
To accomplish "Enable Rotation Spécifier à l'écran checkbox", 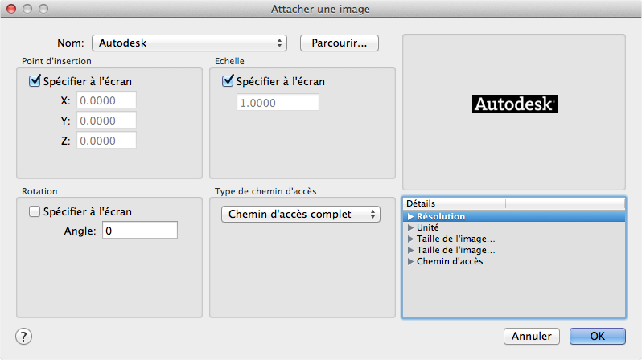I will click(x=35, y=211).
